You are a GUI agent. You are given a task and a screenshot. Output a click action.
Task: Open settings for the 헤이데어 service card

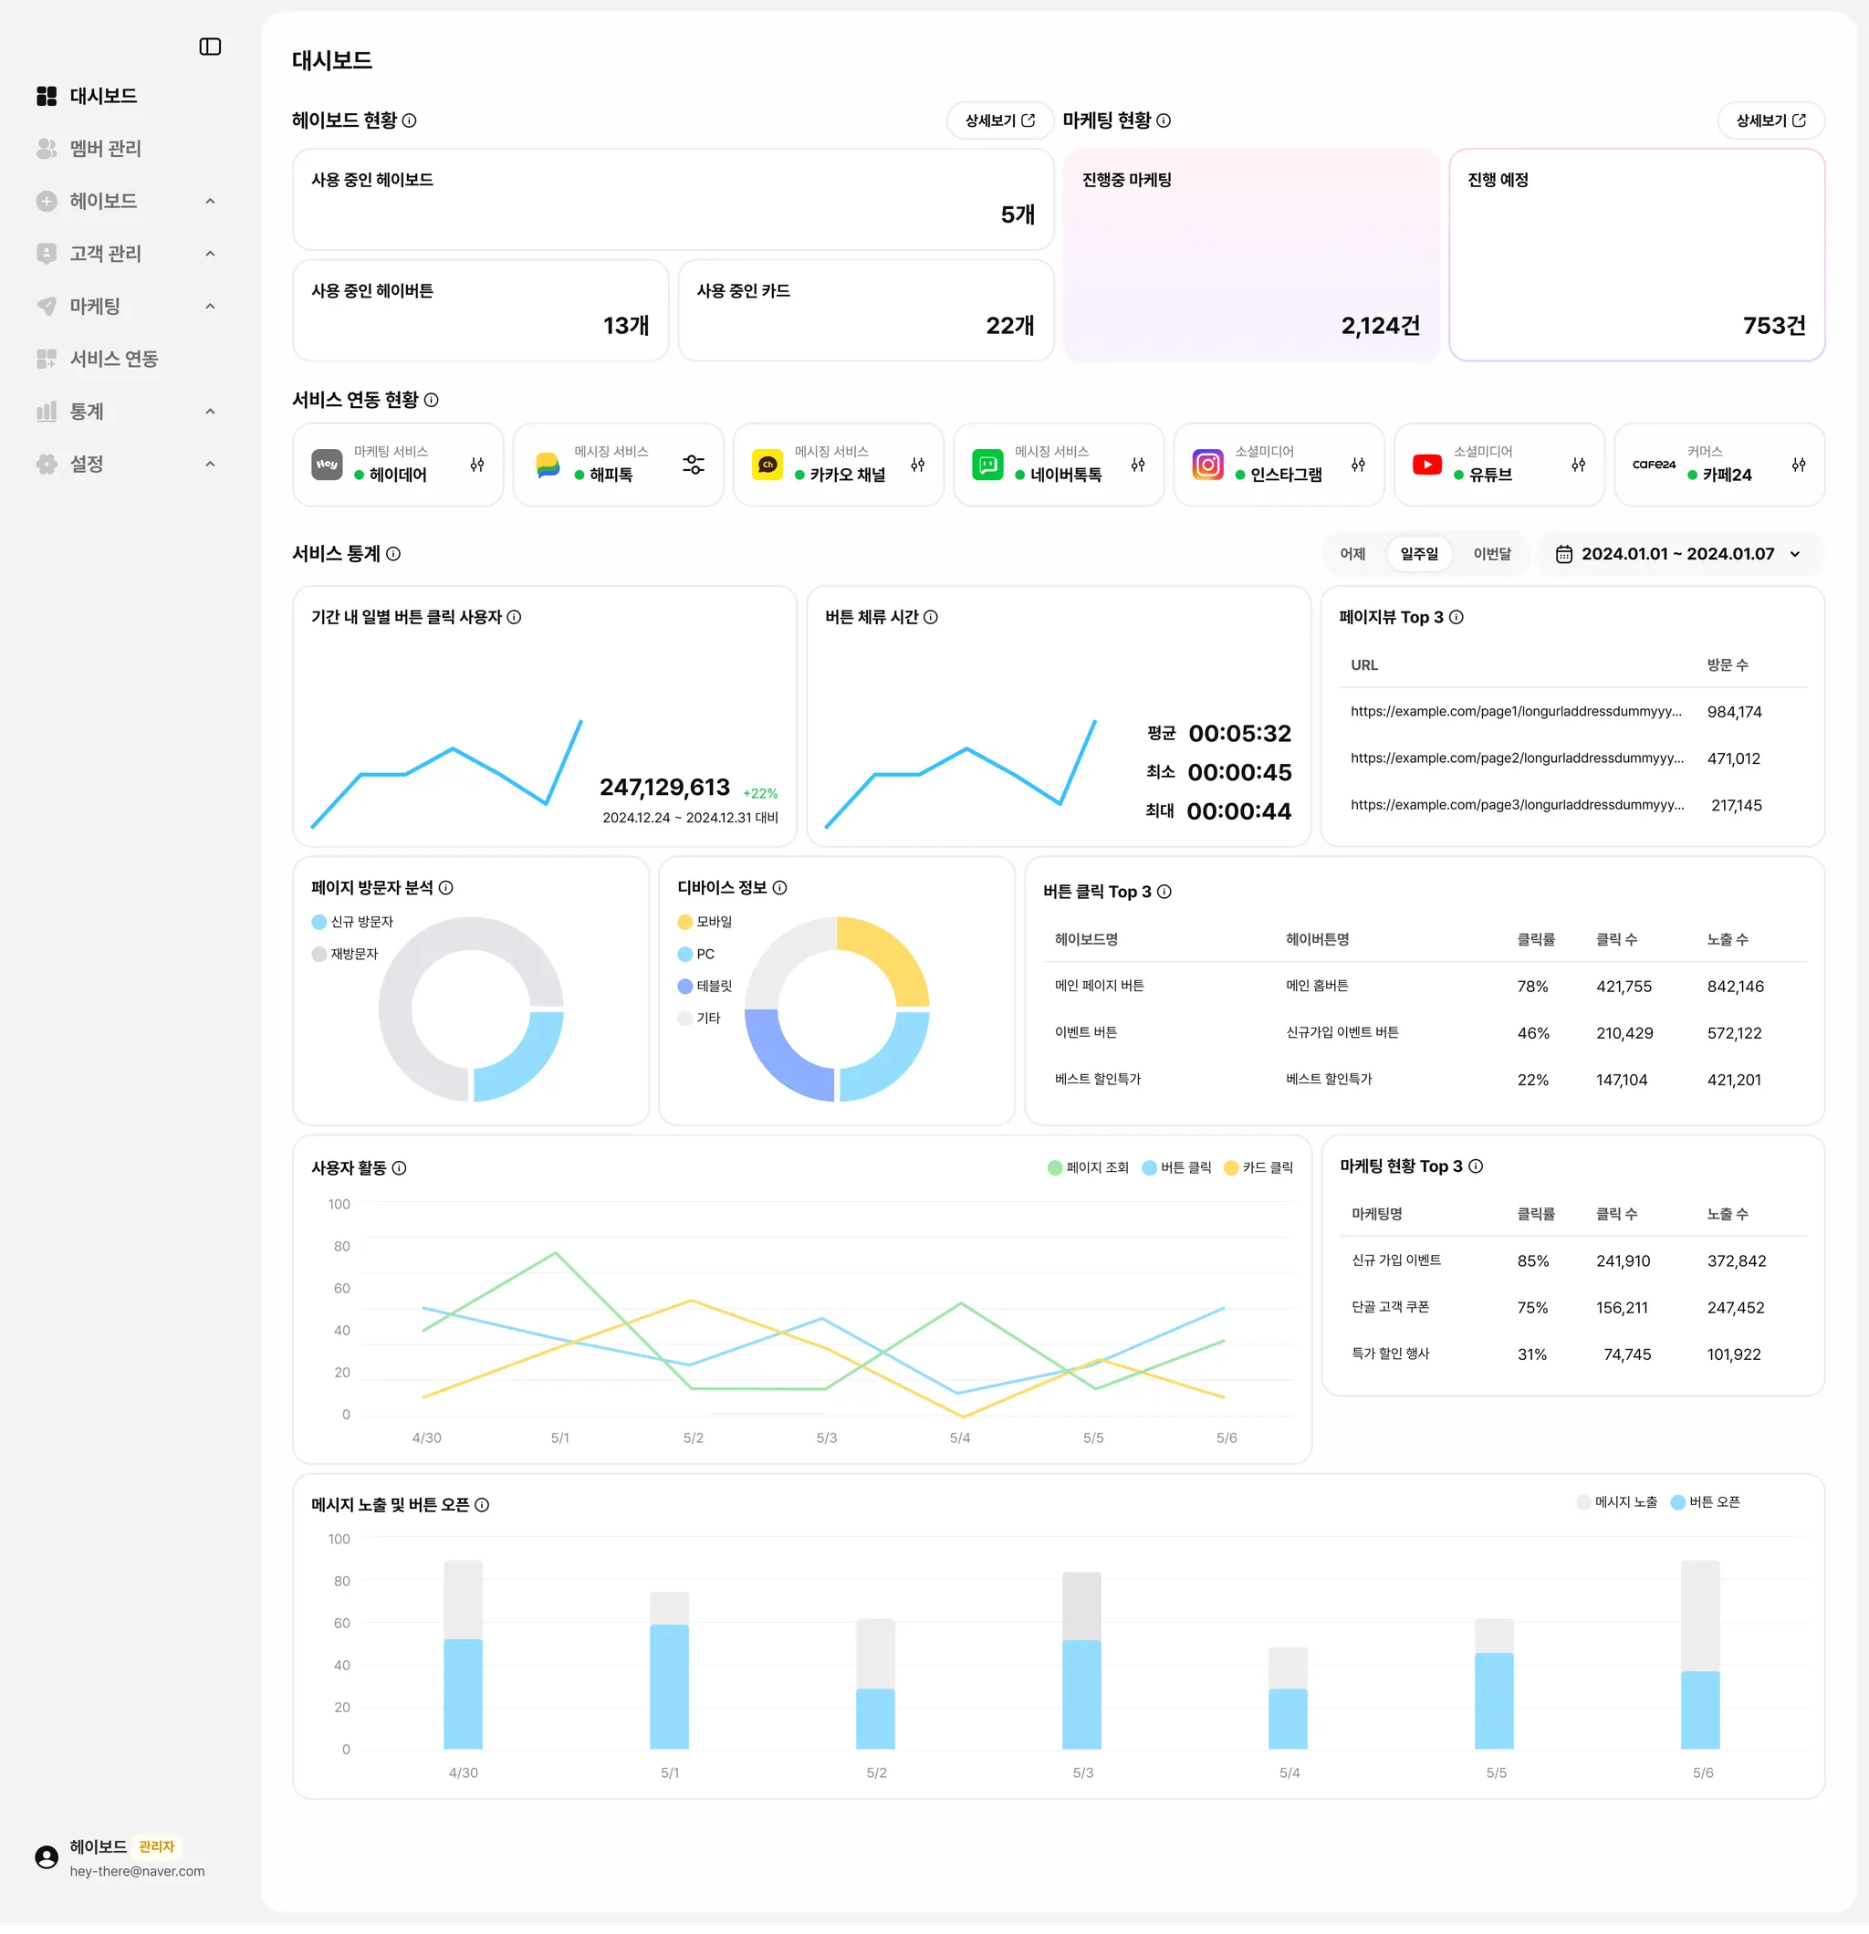(x=476, y=465)
